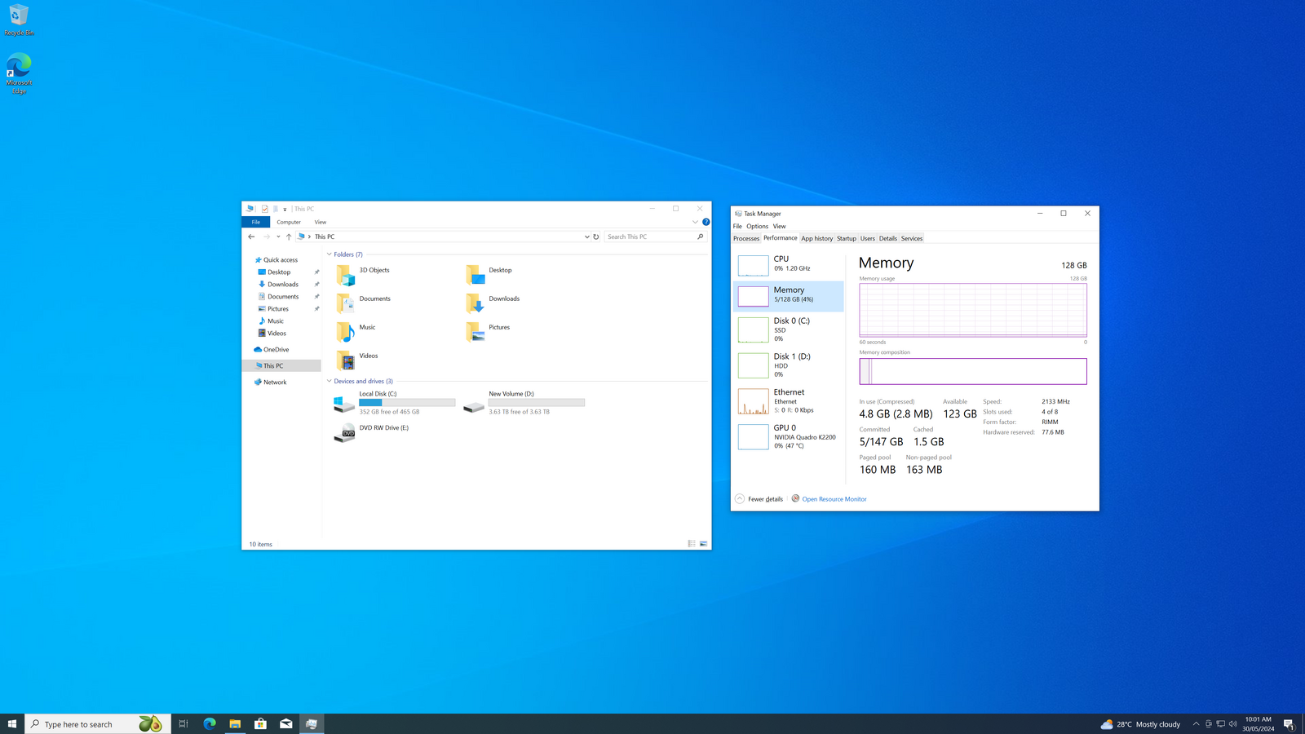Select the Music folder icon
The height and width of the screenshot is (734, 1305).
click(x=345, y=332)
